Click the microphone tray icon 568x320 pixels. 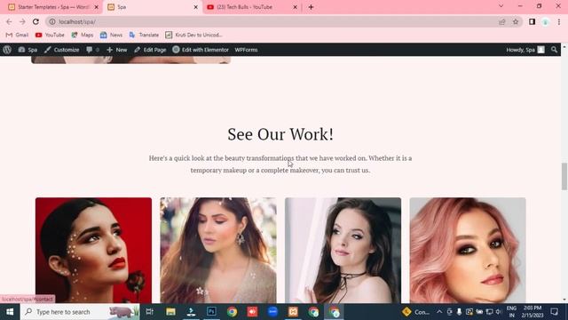[x=459, y=312]
